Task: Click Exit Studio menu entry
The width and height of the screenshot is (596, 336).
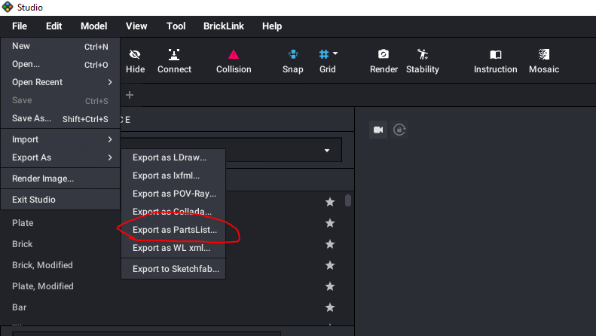Action: (60, 200)
